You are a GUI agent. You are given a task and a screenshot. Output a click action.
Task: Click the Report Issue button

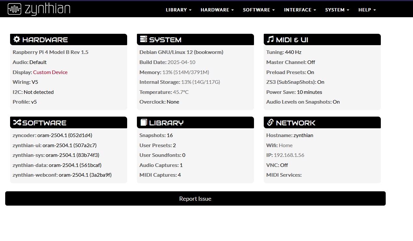click(195, 198)
